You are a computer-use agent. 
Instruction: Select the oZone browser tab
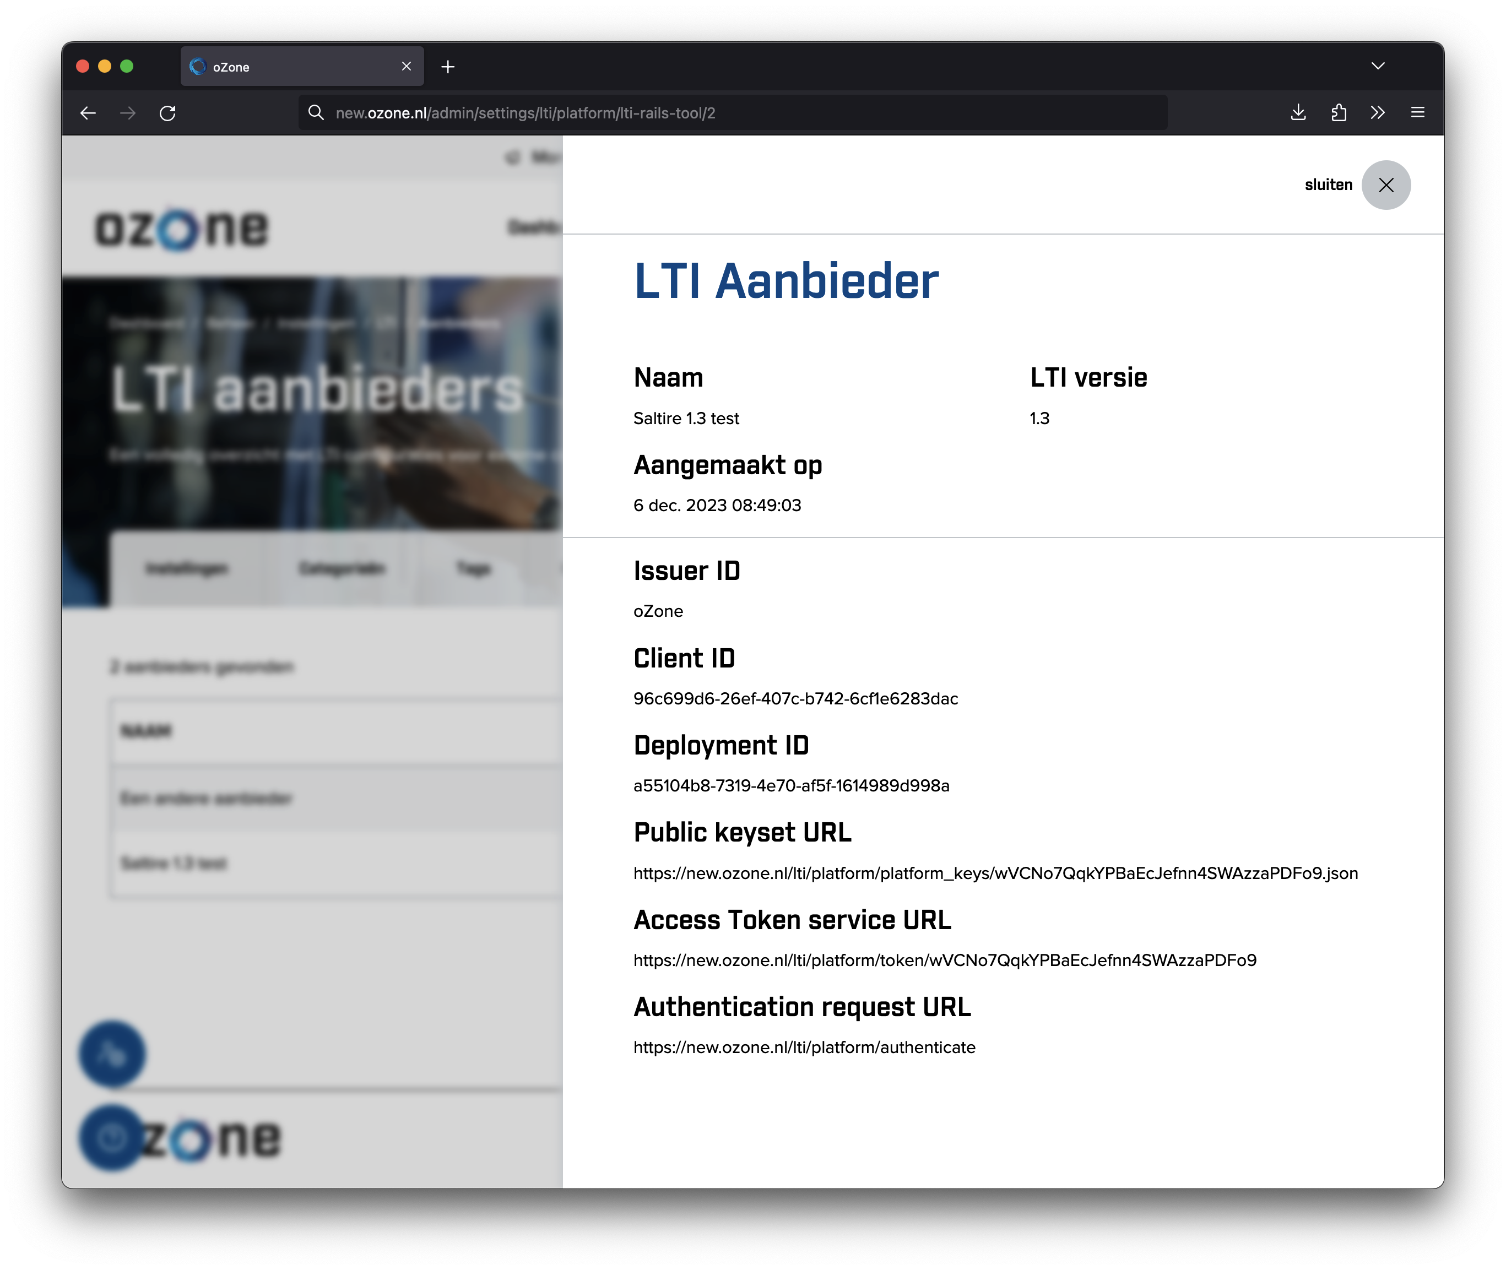[x=288, y=67]
